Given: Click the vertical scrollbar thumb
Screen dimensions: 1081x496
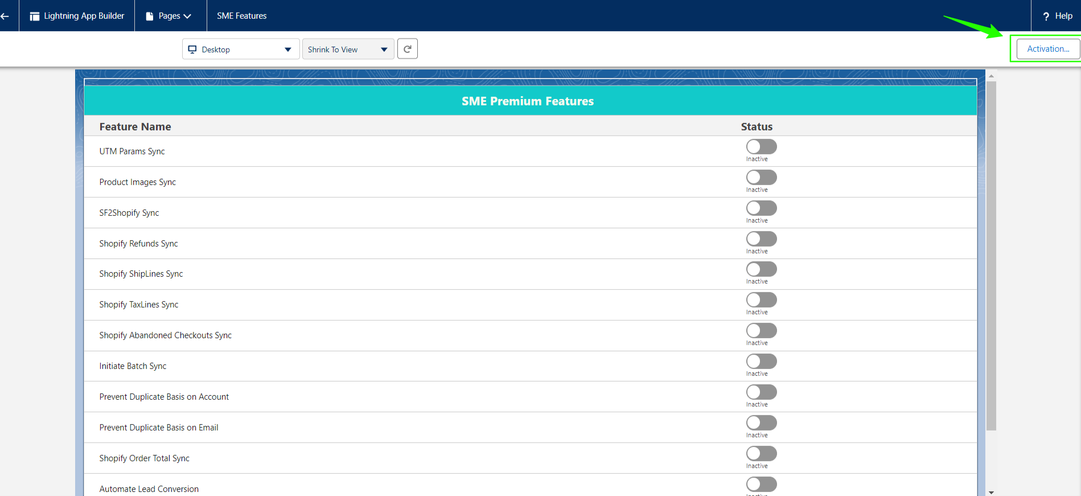Looking at the screenshot, I should coord(991,256).
